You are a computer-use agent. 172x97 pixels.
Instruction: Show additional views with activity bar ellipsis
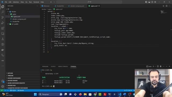3,66
